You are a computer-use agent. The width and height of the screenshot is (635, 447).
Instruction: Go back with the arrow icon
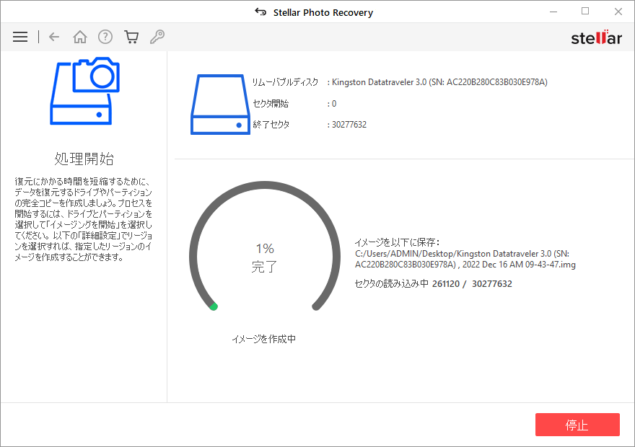click(x=54, y=37)
